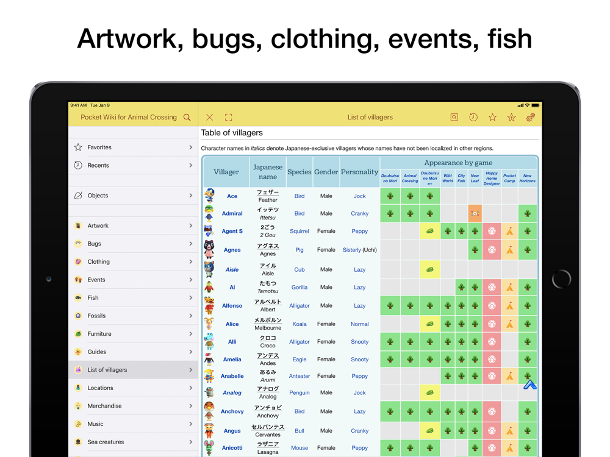Click the Japanese name 'Tamotsu'
Screen dimensions: 610x457
(268, 291)
